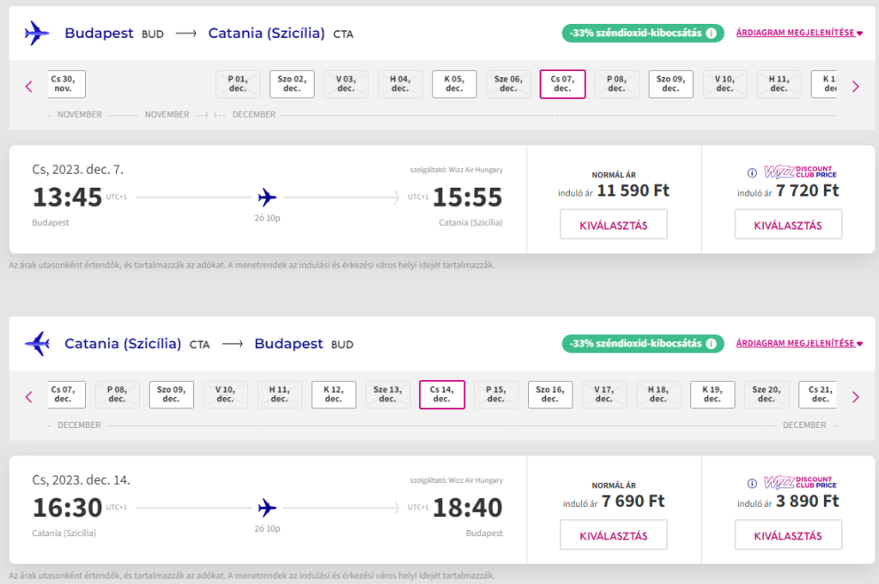Screen dimensions: 879x584
Task: Choose return Discount Club price 3 890 Ft
Action: pyautogui.click(x=788, y=535)
